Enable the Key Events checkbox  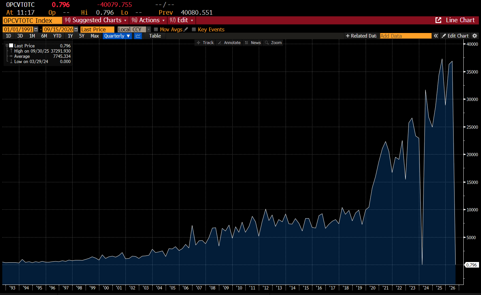194,29
